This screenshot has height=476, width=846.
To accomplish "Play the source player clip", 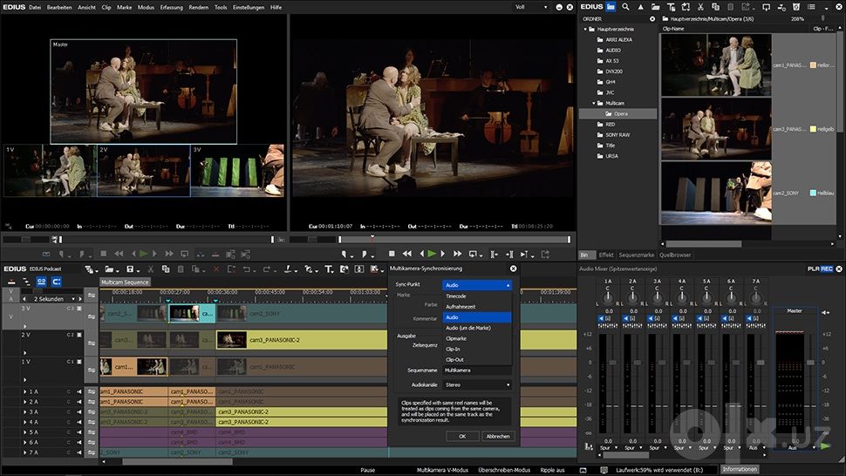I will coord(144,254).
